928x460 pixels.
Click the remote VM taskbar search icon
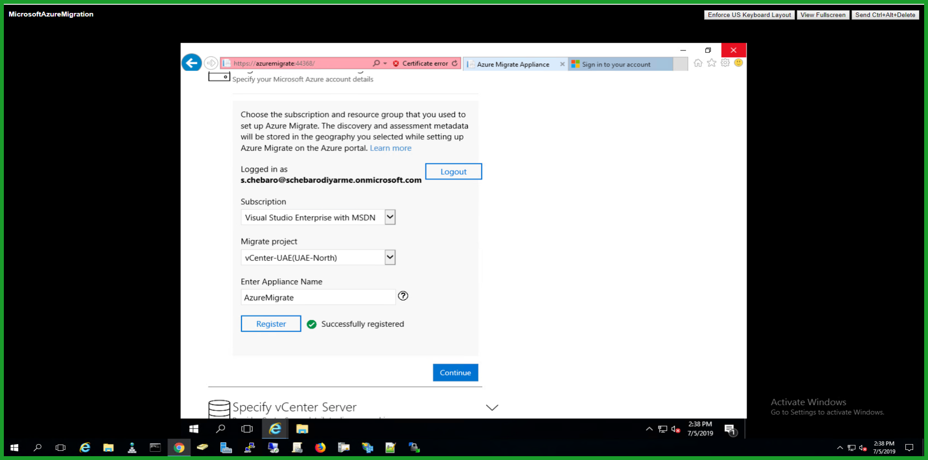pos(220,429)
